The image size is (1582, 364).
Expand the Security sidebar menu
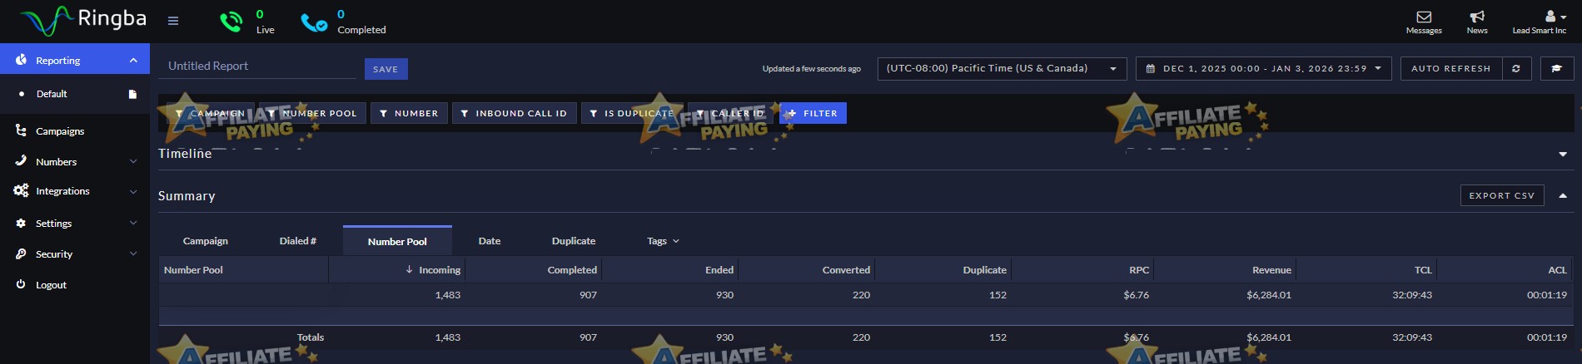(x=75, y=253)
